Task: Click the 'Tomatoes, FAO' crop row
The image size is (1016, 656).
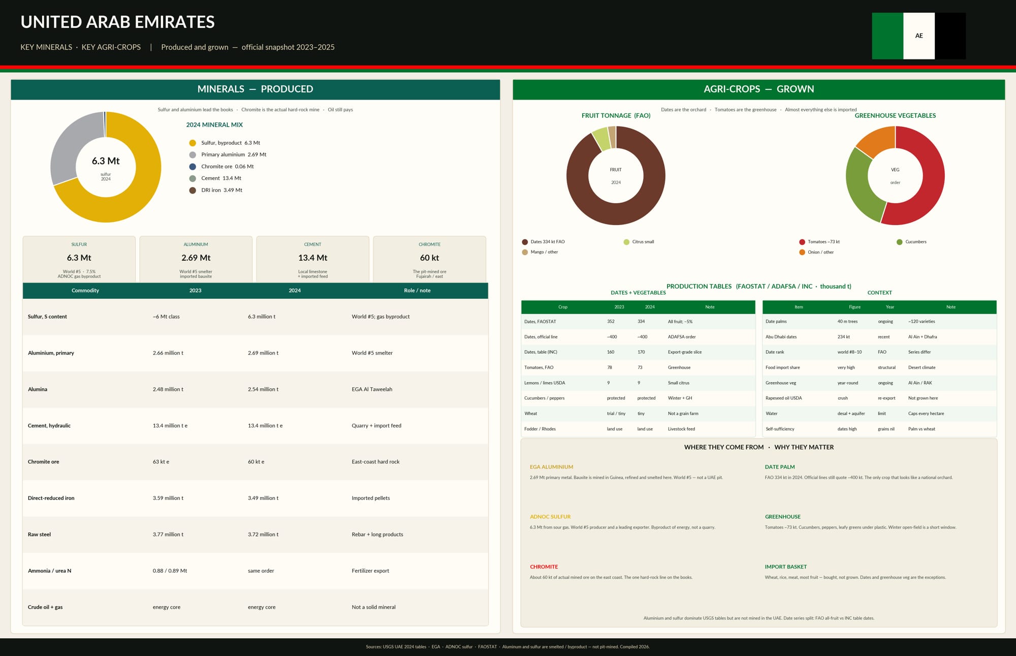Action: coord(638,367)
